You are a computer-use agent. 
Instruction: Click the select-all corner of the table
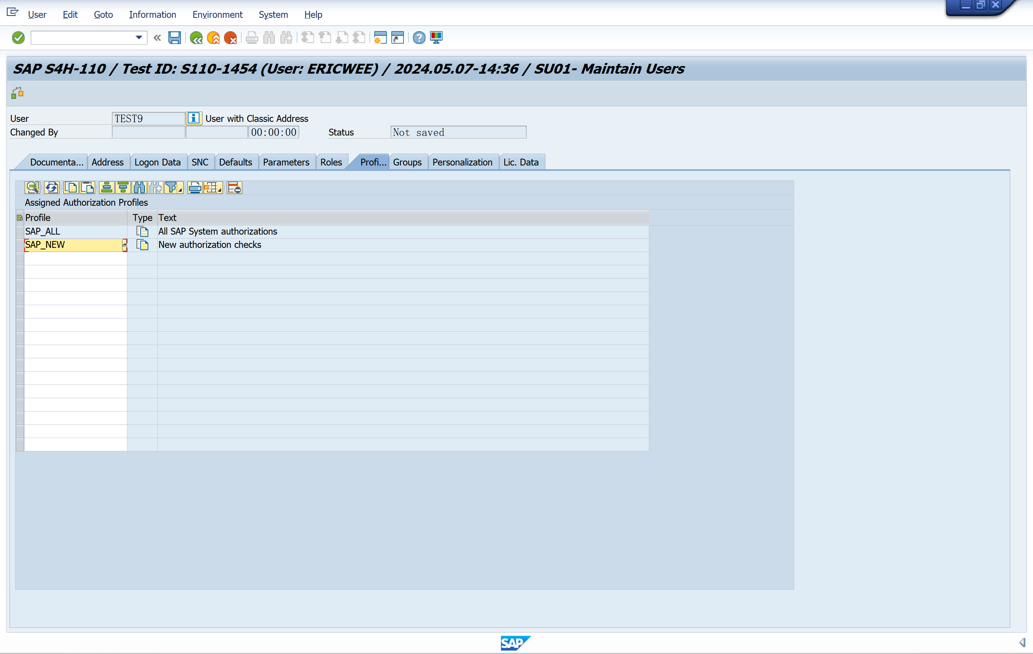20,218
